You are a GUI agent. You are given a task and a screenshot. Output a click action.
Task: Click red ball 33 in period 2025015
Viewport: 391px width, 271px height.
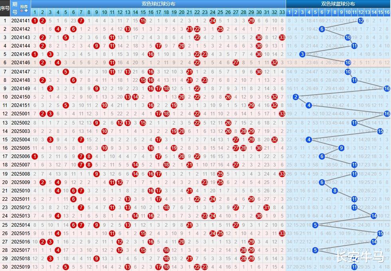click(x=282, y=233)
